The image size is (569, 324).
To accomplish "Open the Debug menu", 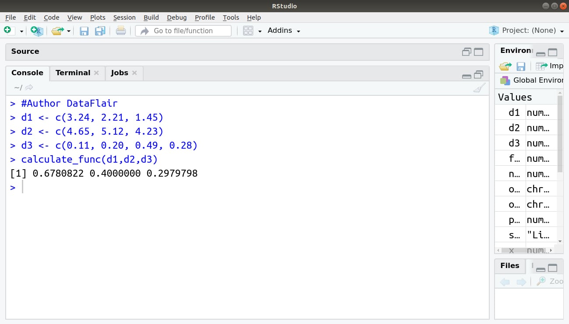I will (177, 17).
